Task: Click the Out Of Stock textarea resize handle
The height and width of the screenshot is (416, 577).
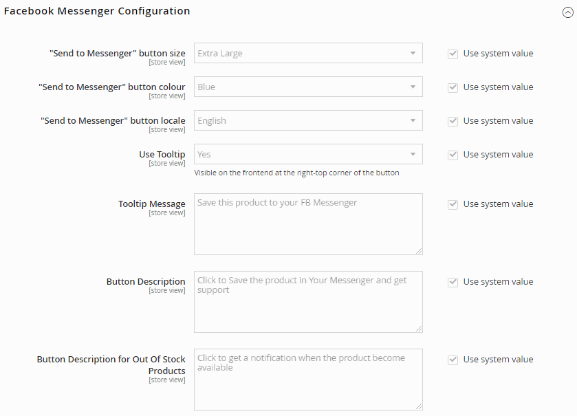Action: click(x=419, y=406)
